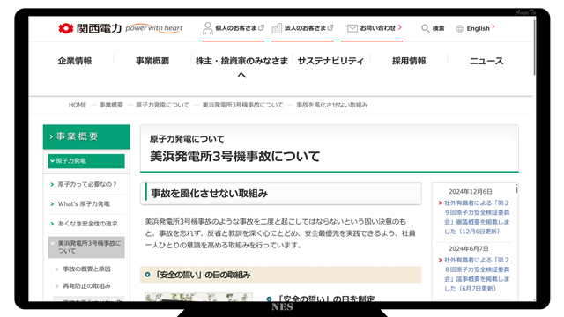This screenshot has height=317, width=564.
Task: Open the 第28回原子力安全検証委員会 news link
Action: pyautogui.click(x=477, y=274)
